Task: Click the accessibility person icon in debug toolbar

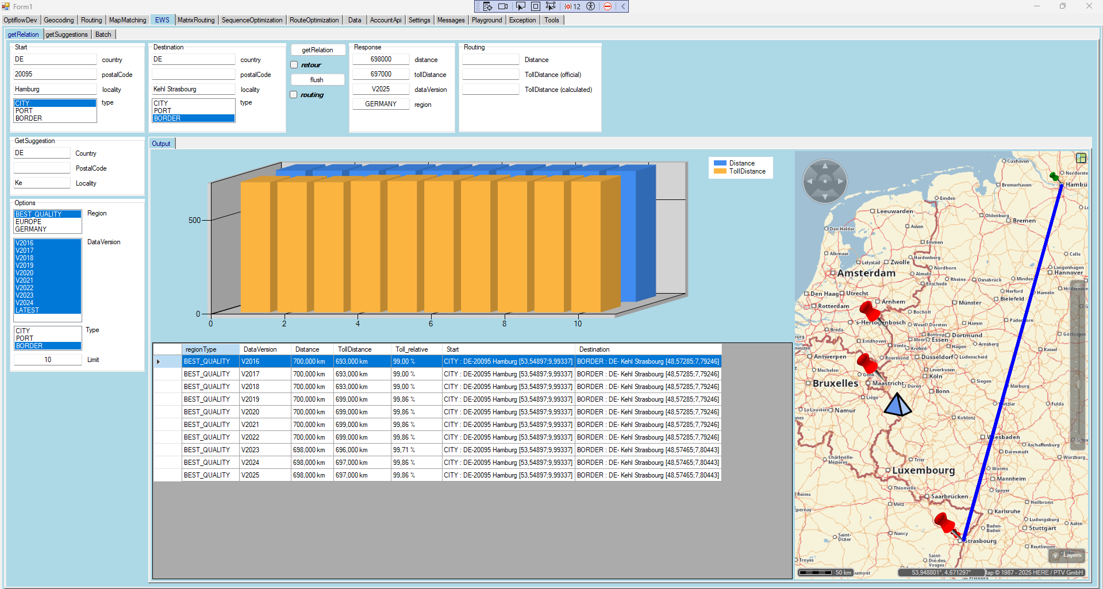Action: 590,6
